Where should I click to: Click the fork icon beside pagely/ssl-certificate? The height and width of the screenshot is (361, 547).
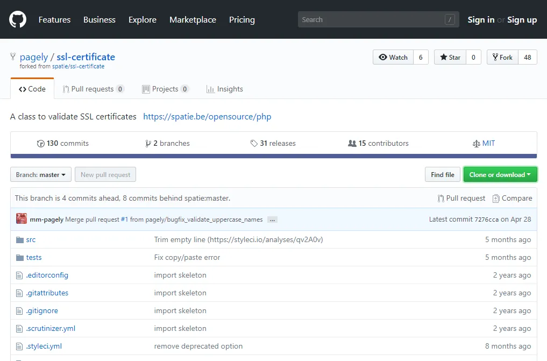pyautogui.click(x=12, y=56)
